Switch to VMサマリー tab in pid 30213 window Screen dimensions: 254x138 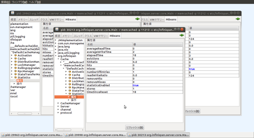tap(100, 36)
